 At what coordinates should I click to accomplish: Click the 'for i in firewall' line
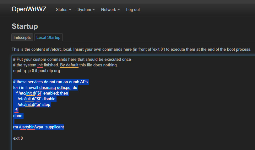point(45,88)
